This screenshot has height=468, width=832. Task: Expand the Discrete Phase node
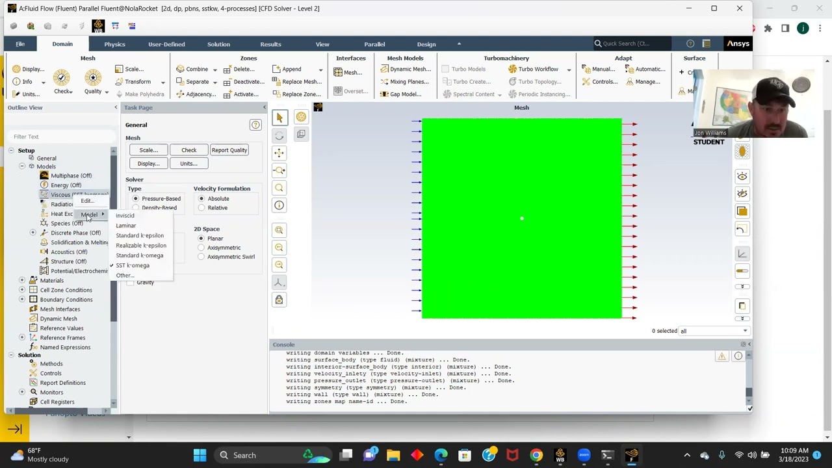(x=33, y=233)
